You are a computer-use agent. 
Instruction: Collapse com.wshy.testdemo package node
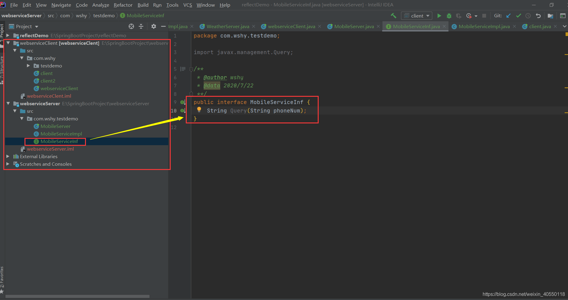(x=21, y=119)
